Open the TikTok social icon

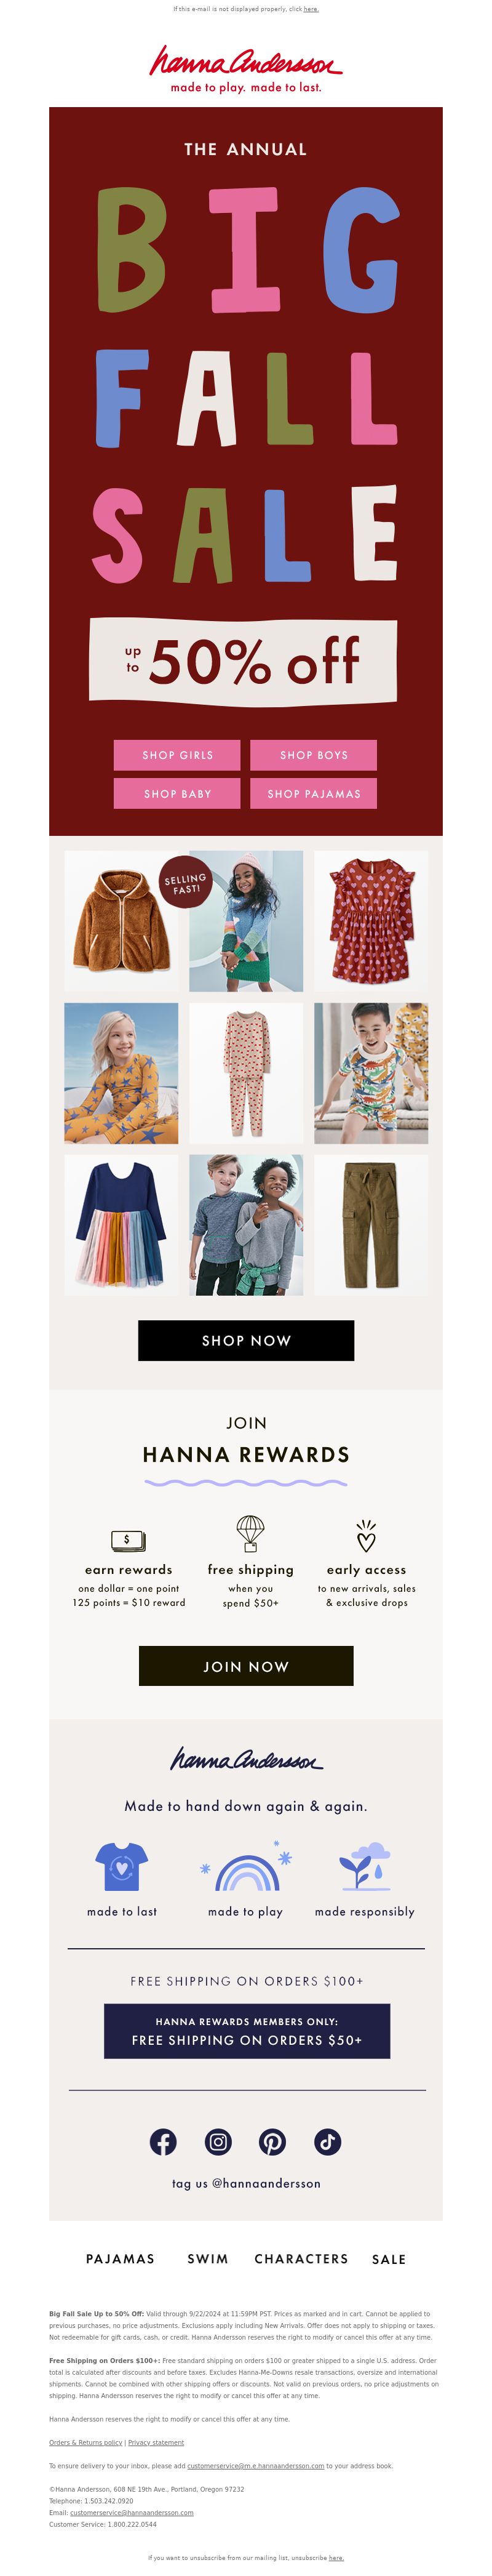point(327,2141)
